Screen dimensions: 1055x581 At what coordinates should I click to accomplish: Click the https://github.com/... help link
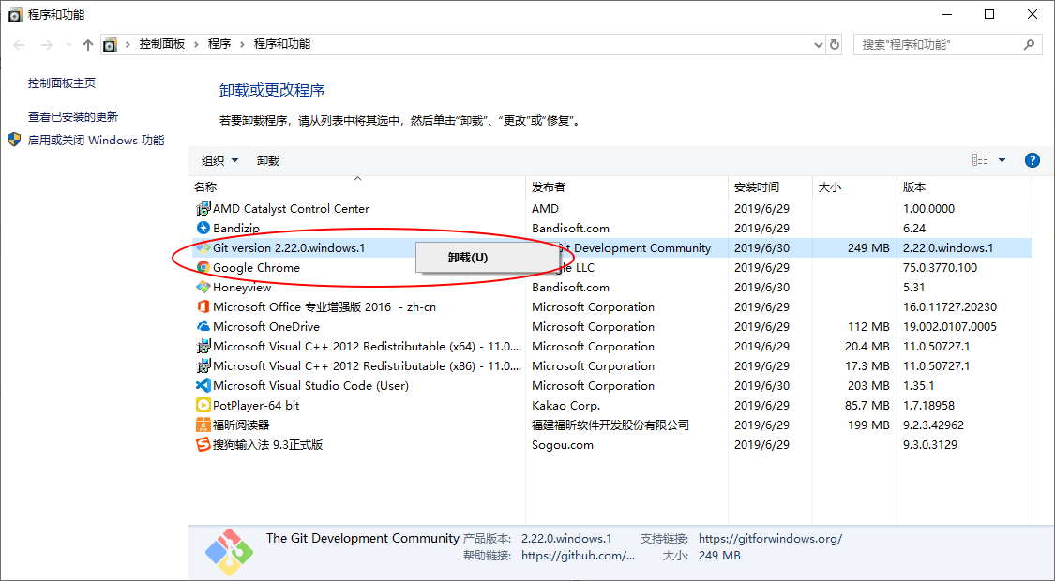(x=578, y=556)
